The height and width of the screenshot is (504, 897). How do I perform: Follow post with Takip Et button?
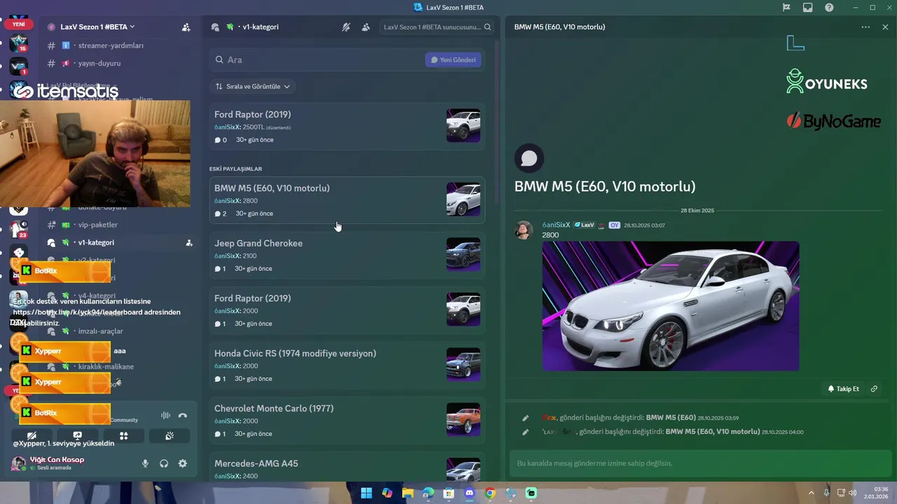point(843,388)
